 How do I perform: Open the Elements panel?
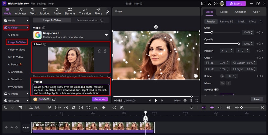70,11
